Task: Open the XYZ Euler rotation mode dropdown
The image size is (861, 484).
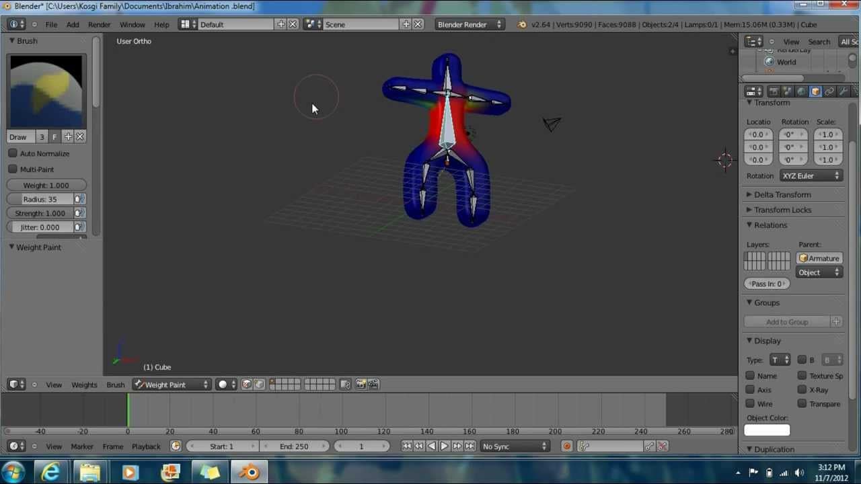Action: (811, 175)
